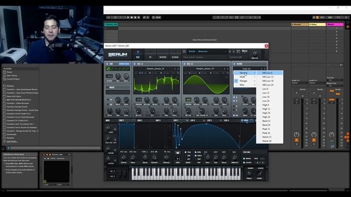
Task: Go to next Serum preset arrow
Action: tap(234, 51)
